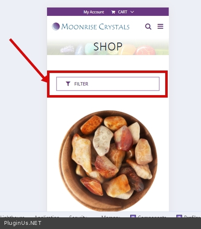Open search with the magnifier icon
Screen dimensions: 201x229
click(x=148, y=27)
